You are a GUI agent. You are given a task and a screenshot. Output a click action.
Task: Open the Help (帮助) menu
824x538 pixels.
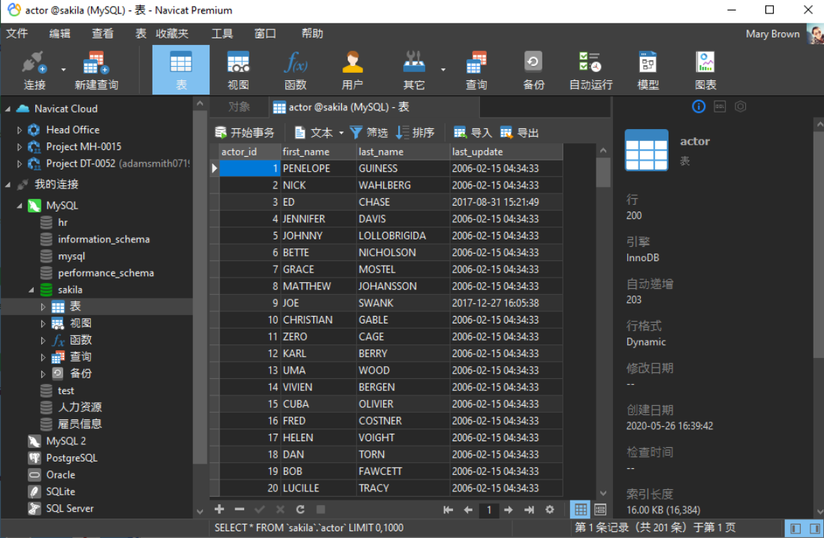[x=312, y=34]
